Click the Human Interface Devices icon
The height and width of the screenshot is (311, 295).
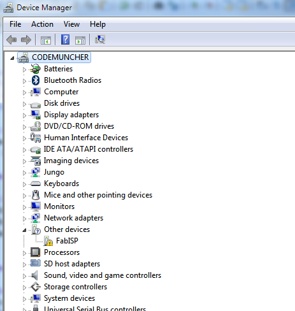pyautogui.click(x=36, y=138)
